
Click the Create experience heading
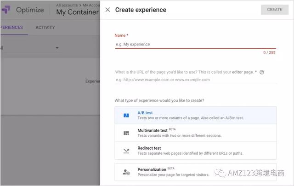pyautogui.click(x=141, y=10)
